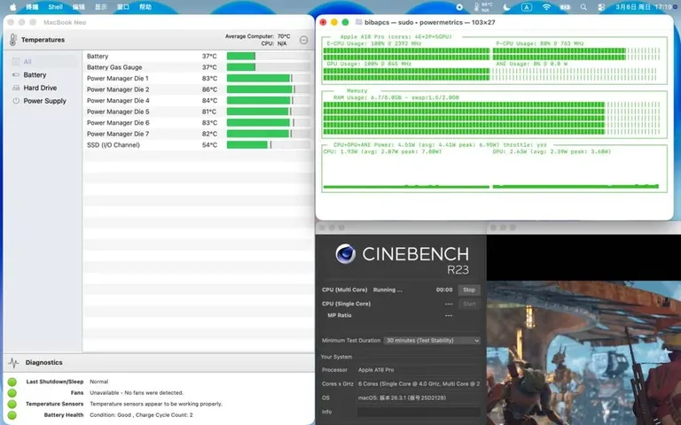
Task: Click the MP Ratio label in Cinebench
Action: 340,315
